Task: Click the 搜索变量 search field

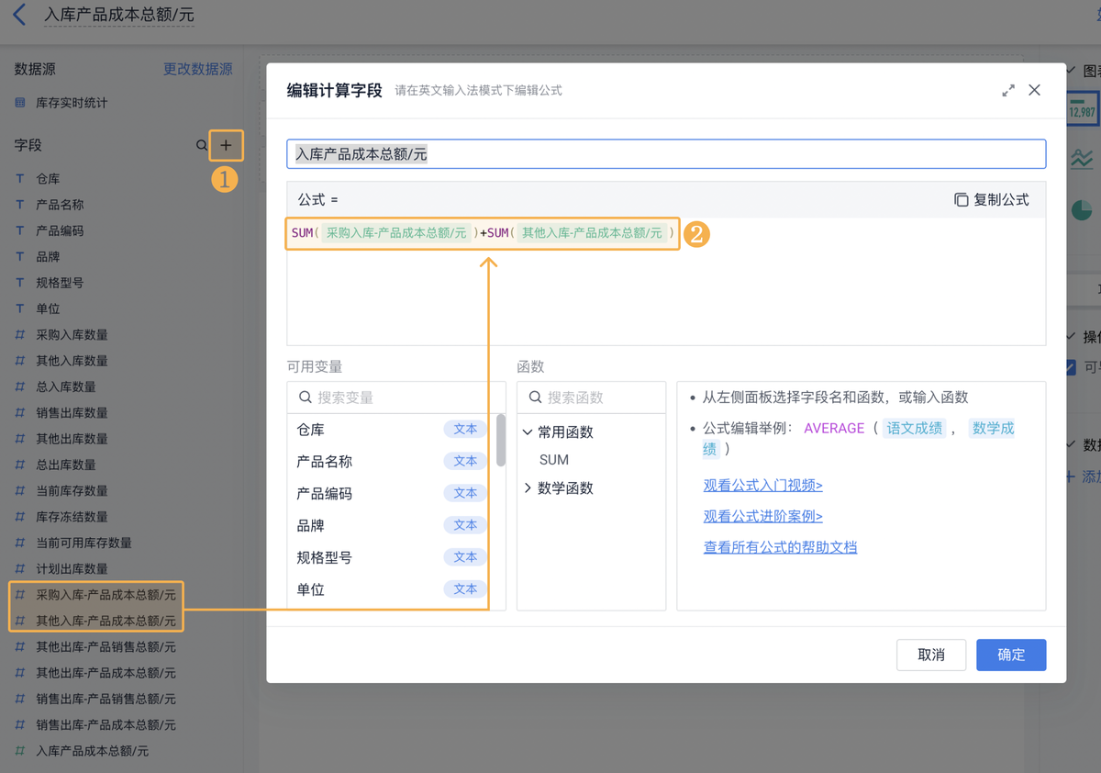Action: 404,398
